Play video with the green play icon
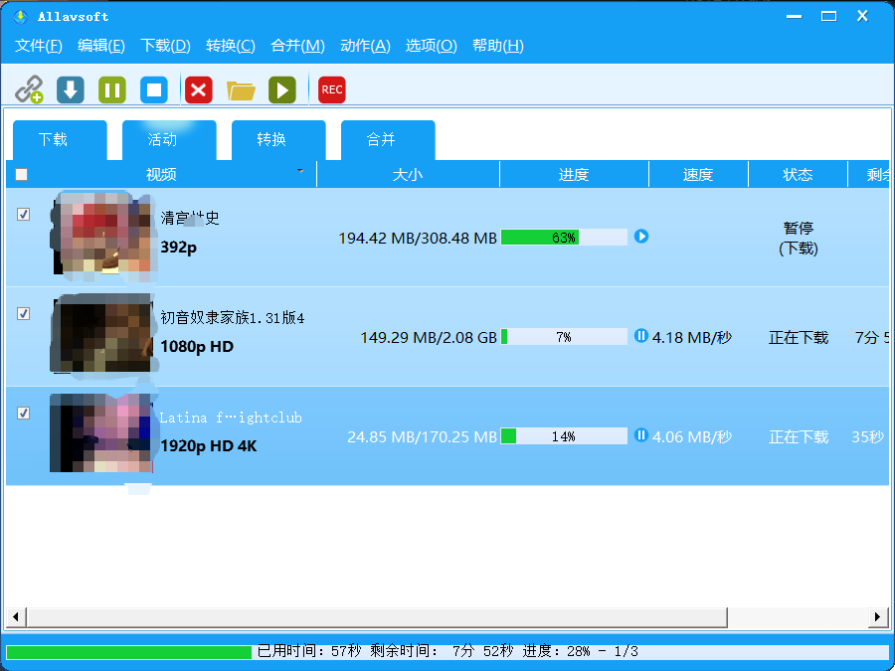This screenshot has height=671, width=895. tap(282, 89)
